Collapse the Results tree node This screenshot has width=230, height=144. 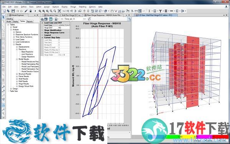(14, 44)
